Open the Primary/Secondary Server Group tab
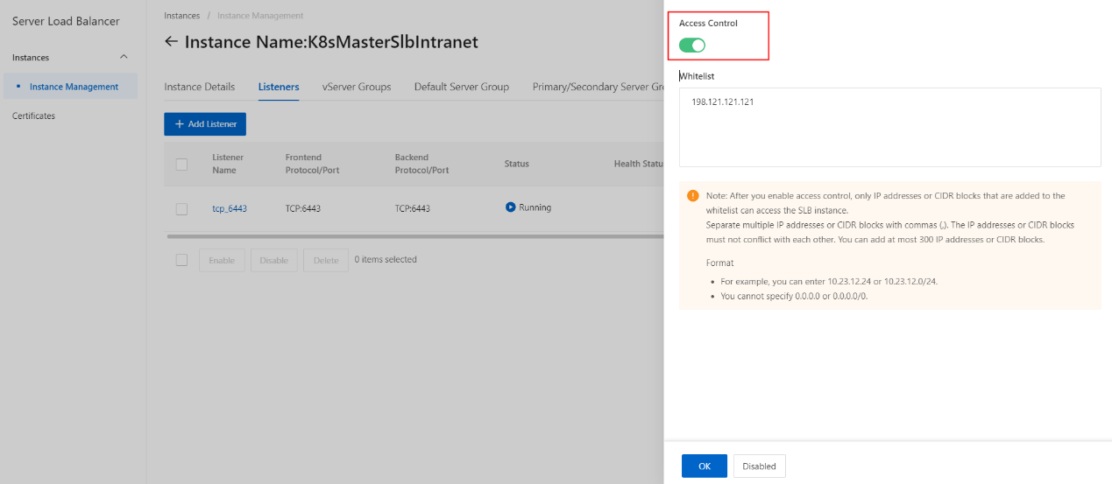1112x484 pixels. point(598,87)
